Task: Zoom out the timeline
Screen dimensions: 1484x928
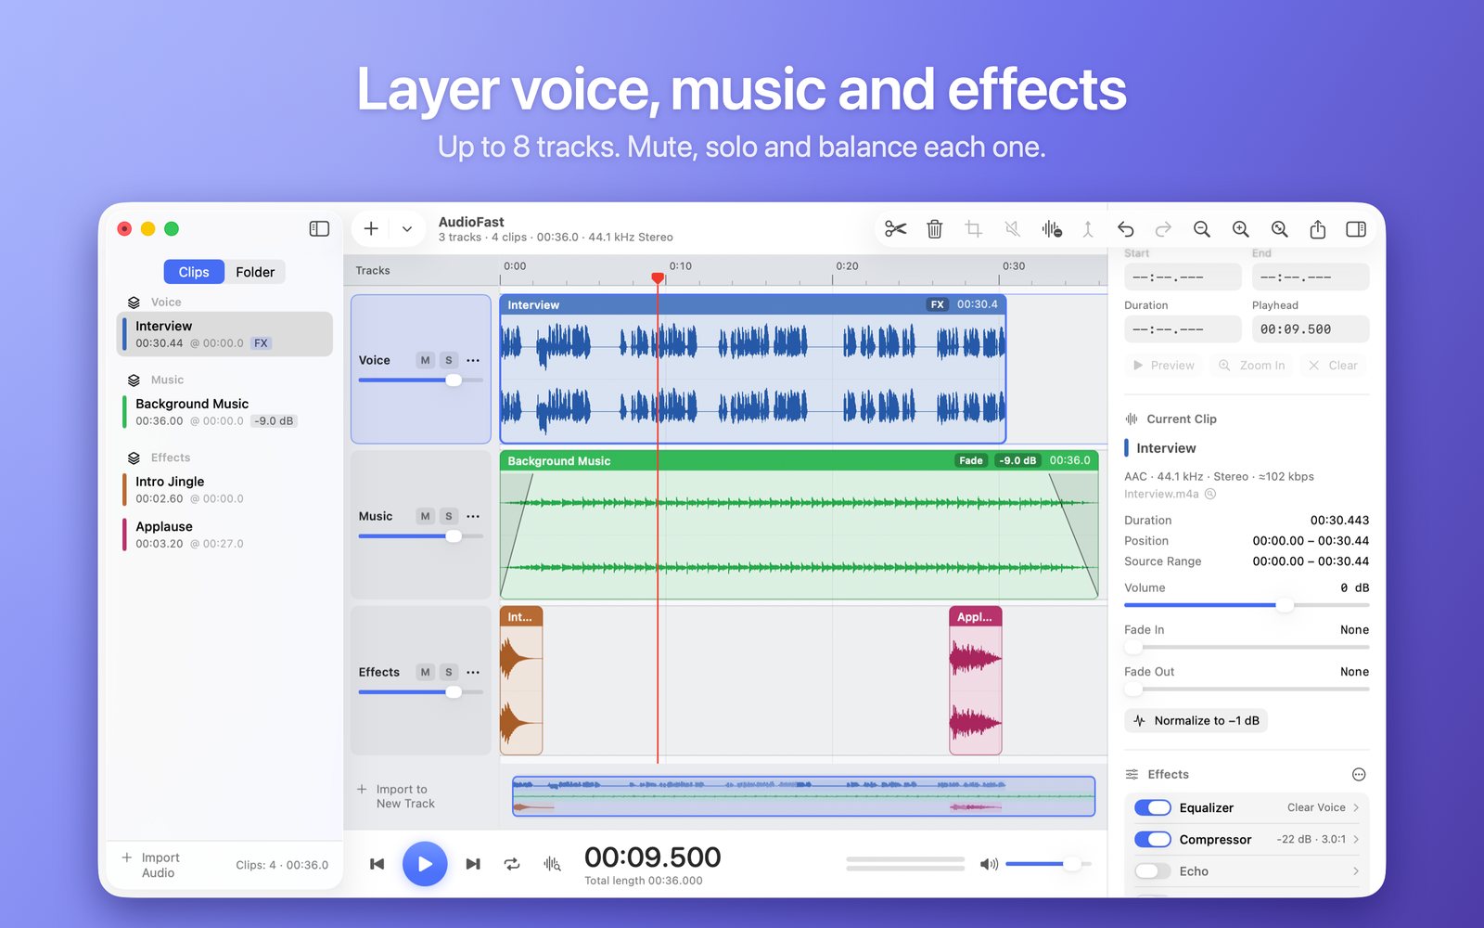Action: coord(1202,228)
